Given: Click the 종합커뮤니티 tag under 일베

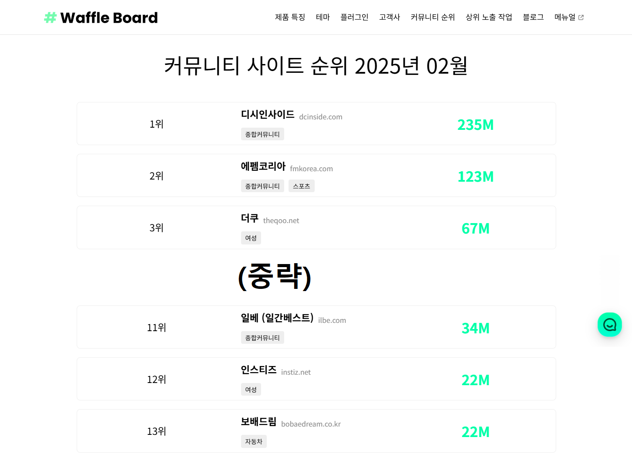Looking at the screenshot, I should coord(262,338).
